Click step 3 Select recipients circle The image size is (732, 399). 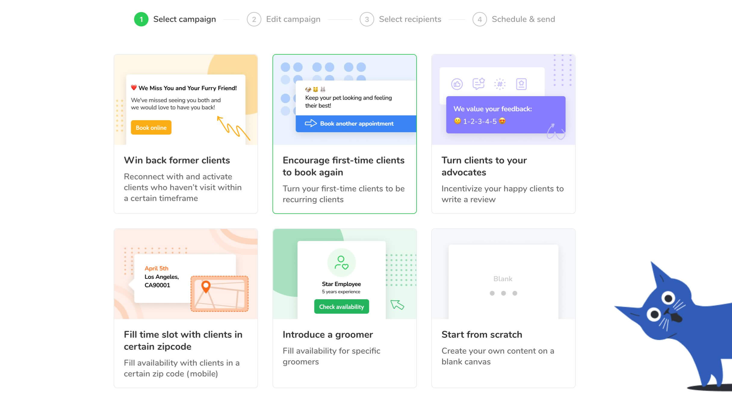pyautogui.click(x=367, y=19)
